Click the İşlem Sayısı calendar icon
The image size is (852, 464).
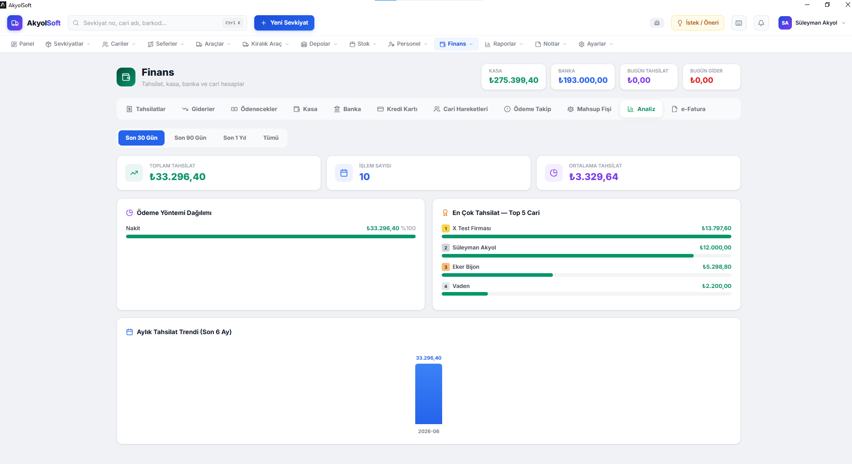click(x=344, y=173)
